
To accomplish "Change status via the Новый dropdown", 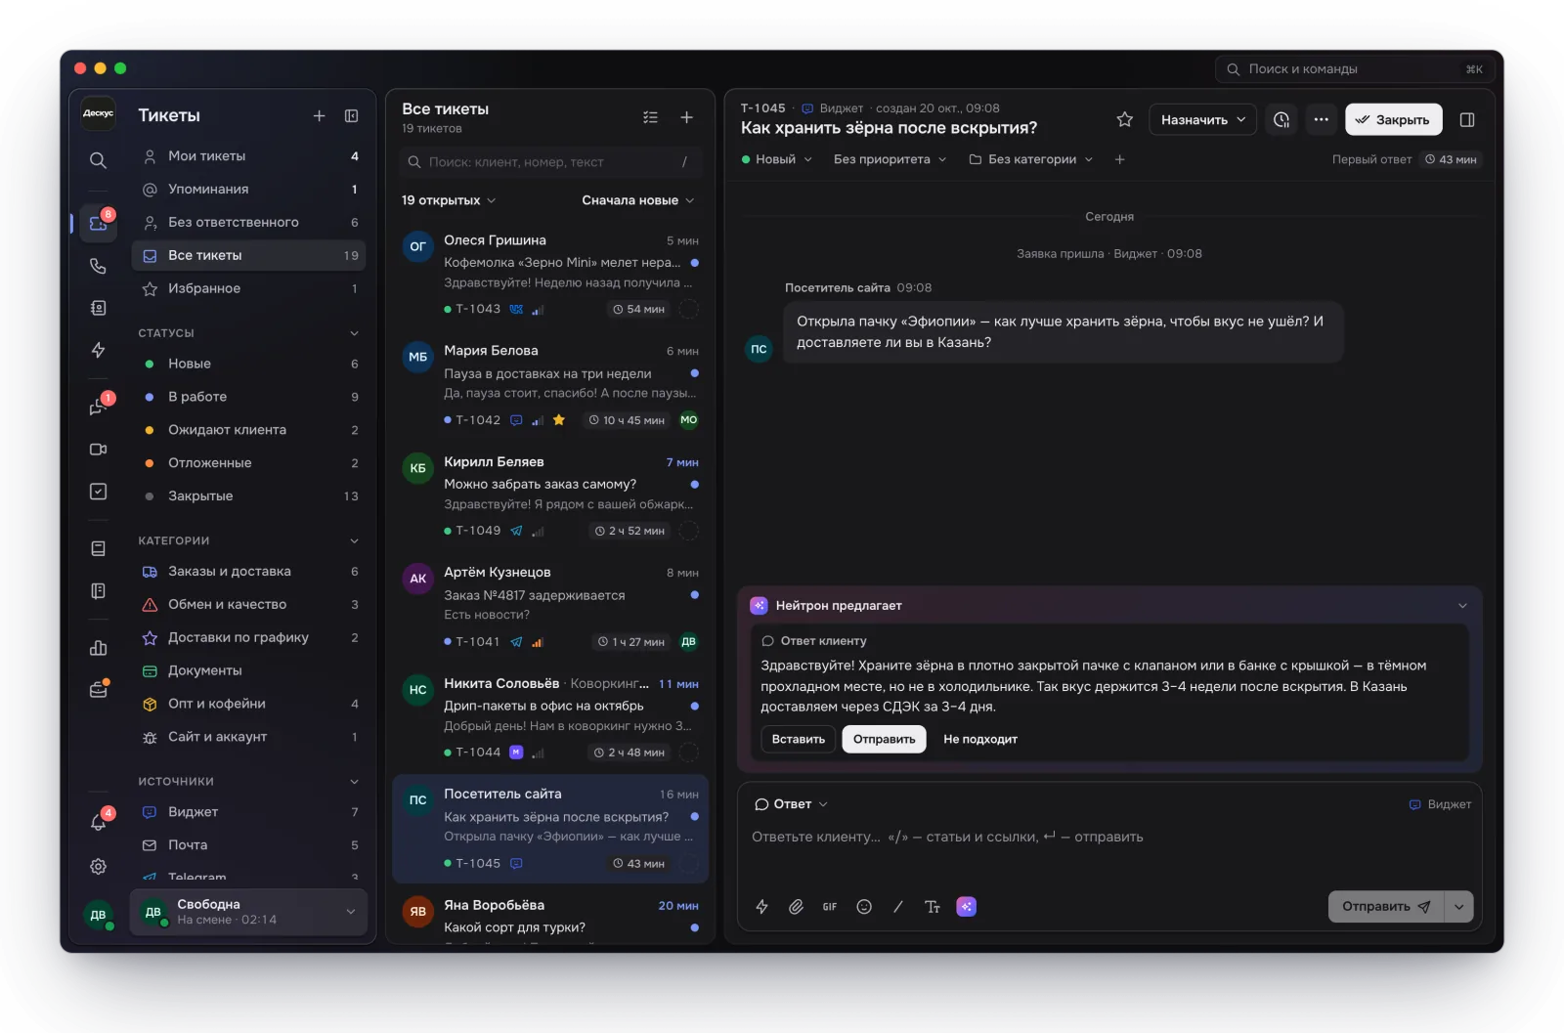I will tap(777, 159).
